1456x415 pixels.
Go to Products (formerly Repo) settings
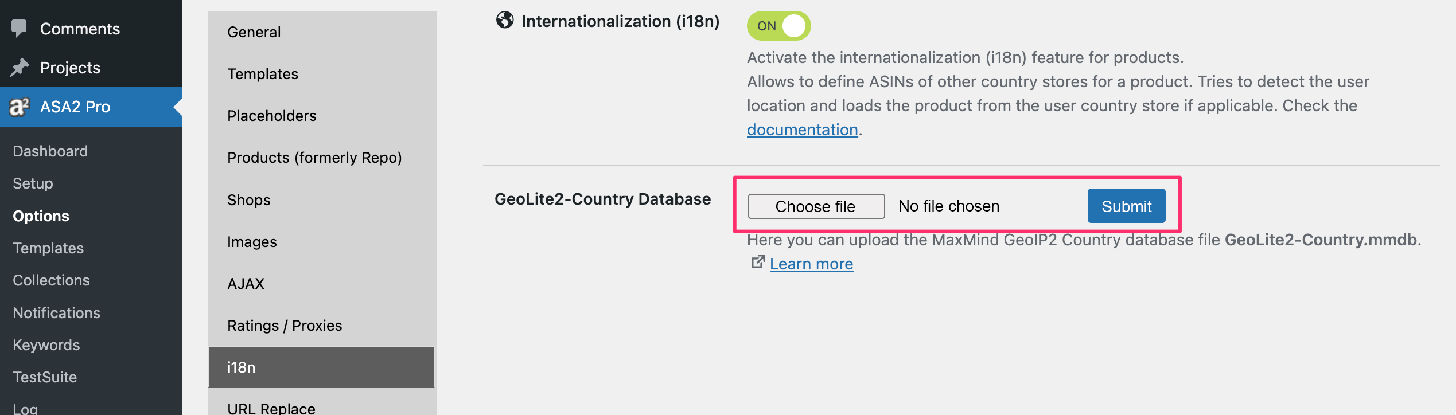tap(314, 157)
